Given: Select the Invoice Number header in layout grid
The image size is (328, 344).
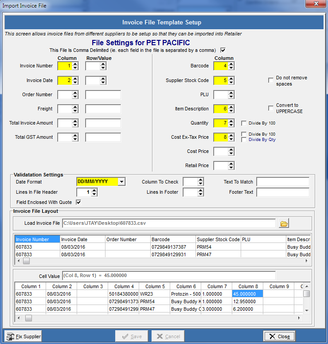Looking at the screenshot, I should (x=37, y=239).
